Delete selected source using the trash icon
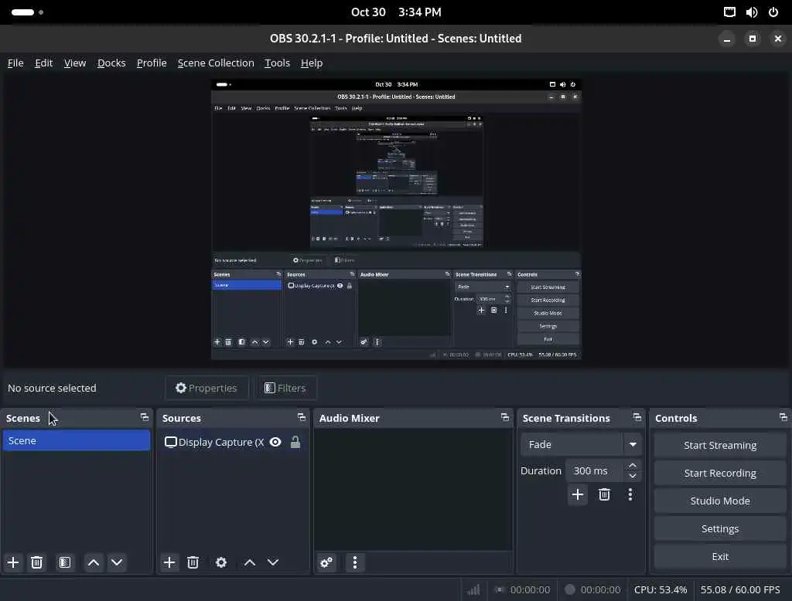The height and width of the screenshot is (601, 792). (x=193, y=562)
